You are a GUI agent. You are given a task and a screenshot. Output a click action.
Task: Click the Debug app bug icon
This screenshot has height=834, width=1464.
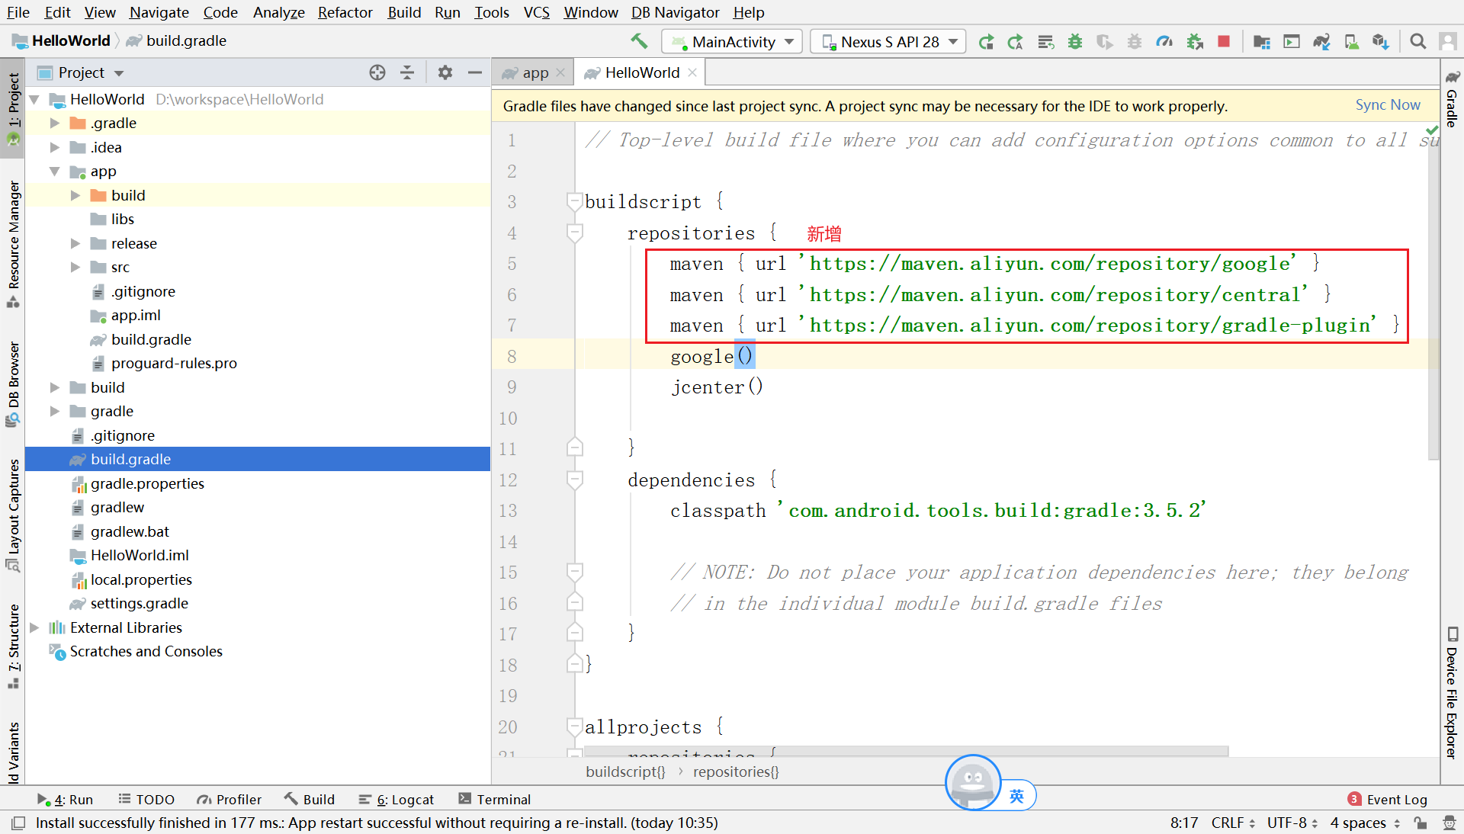pyautogui.click(x=1075, y=41)
